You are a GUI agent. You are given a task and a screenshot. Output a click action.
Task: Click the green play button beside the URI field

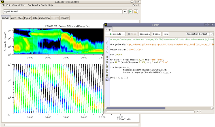(131, 12)
